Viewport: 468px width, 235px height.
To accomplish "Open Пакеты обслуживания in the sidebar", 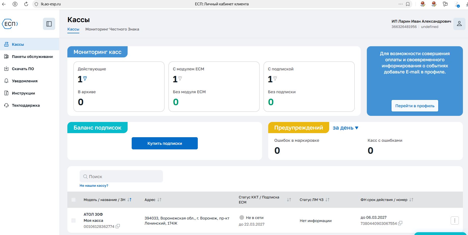I will pos(32,57).
